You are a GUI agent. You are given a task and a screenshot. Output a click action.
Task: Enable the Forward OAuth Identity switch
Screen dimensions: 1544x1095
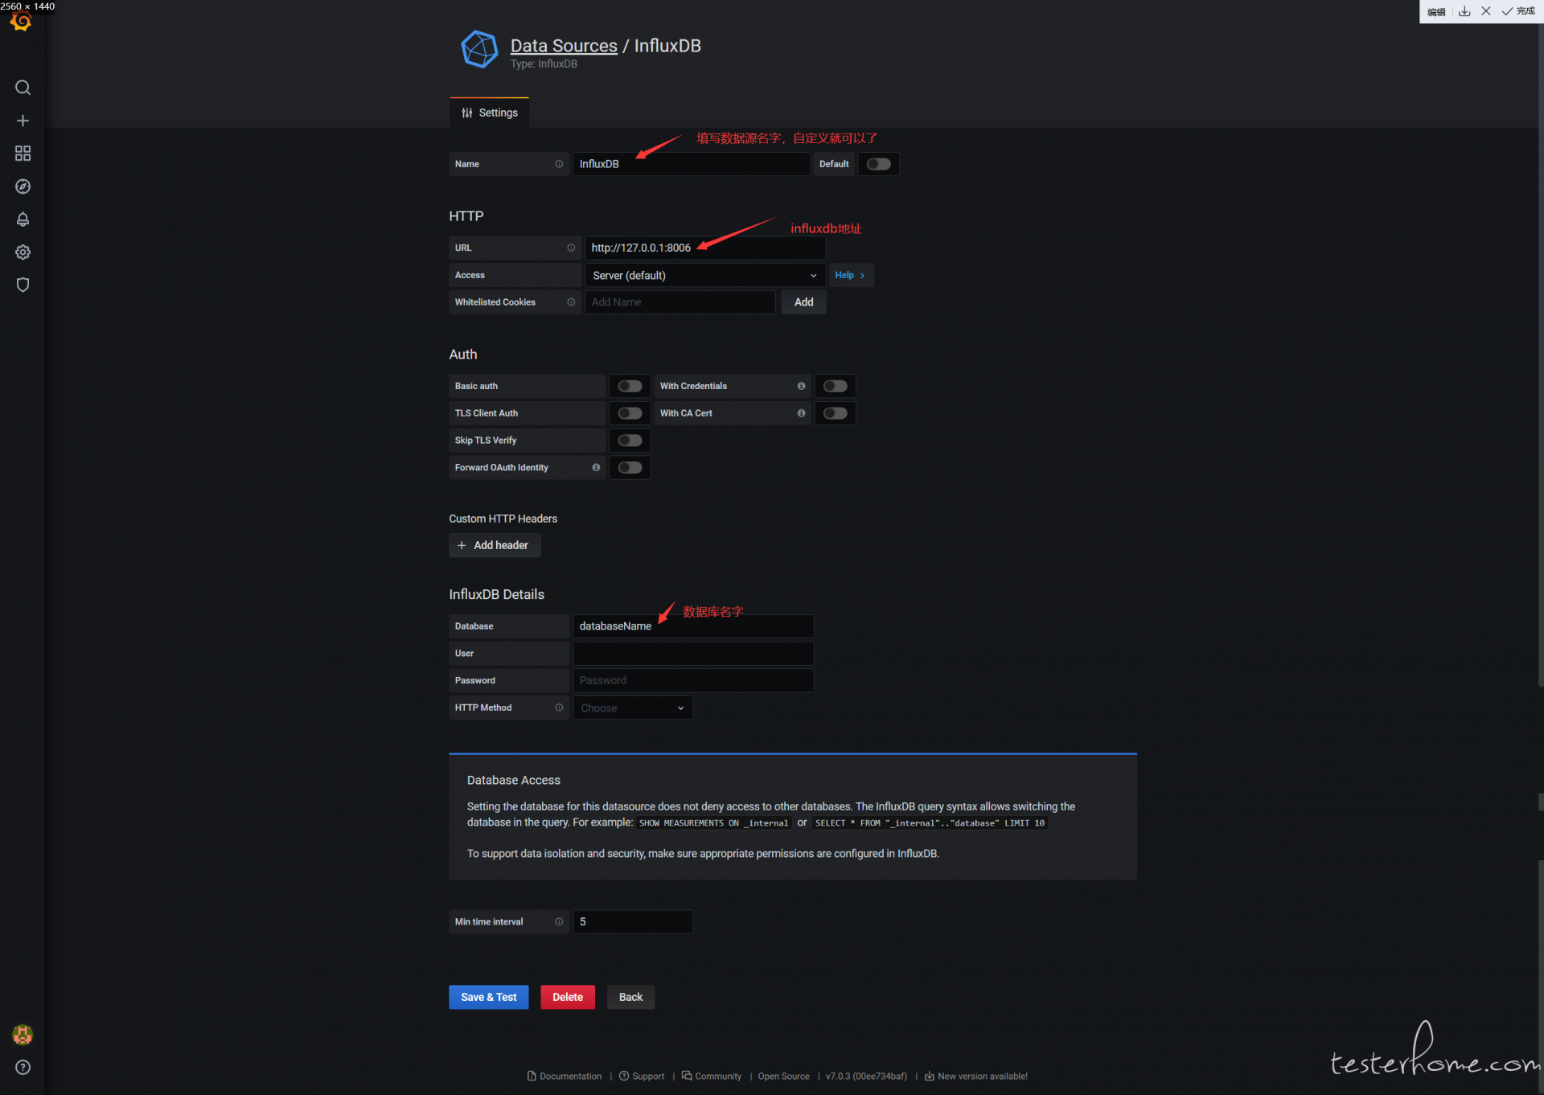click(630, 467)
